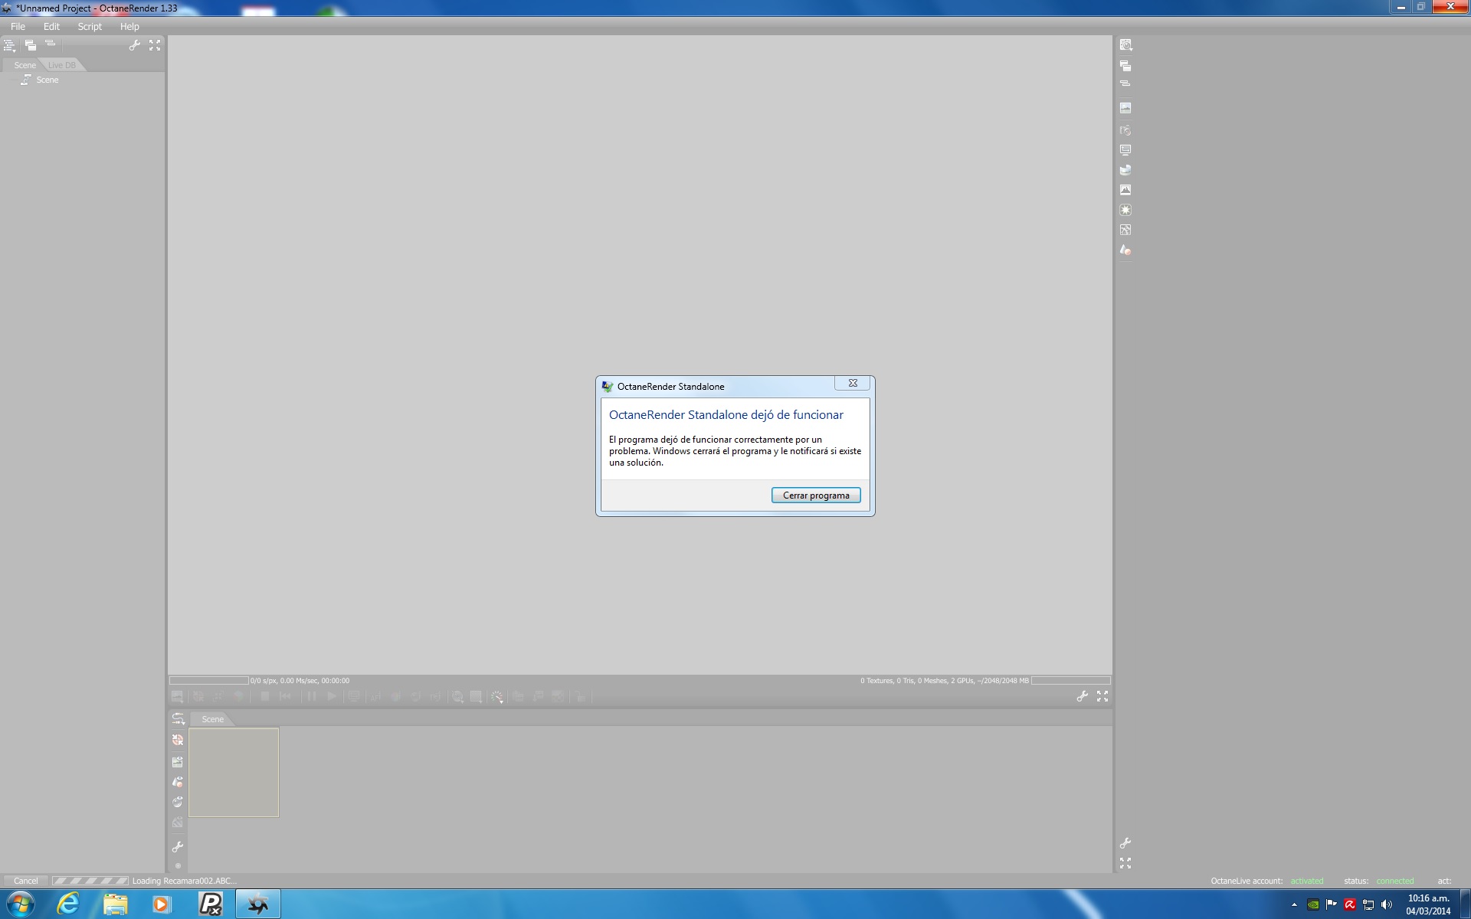
Task: Open the File menu
Action: coord(18,26)
